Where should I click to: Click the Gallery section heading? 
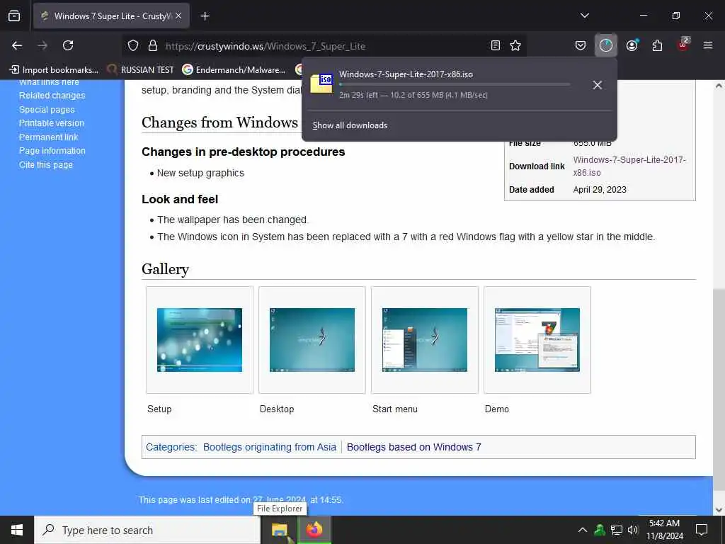165,269
